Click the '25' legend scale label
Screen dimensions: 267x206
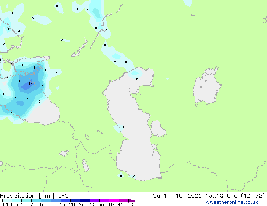pos(82,204)
